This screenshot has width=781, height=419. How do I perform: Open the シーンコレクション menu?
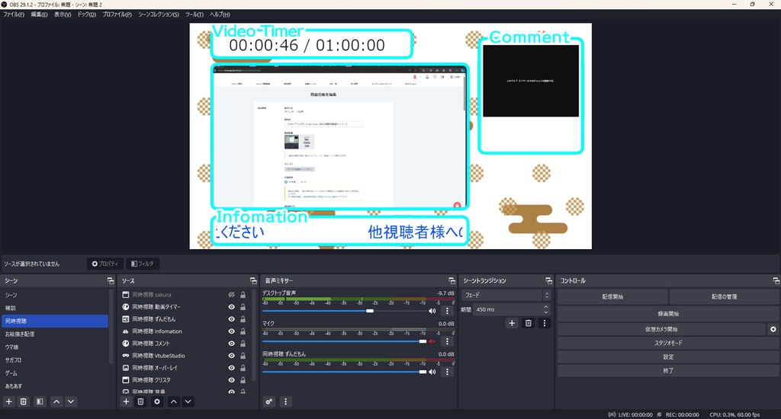pyautogui.click(x=159, y=14)
